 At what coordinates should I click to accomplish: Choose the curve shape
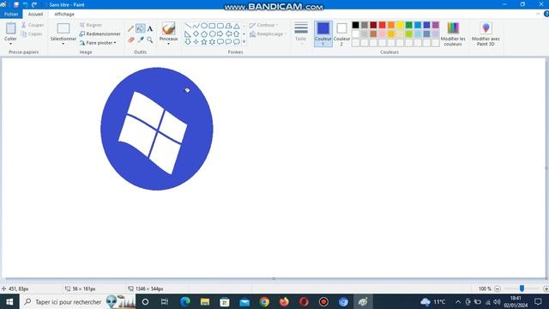tap(196, 26)
